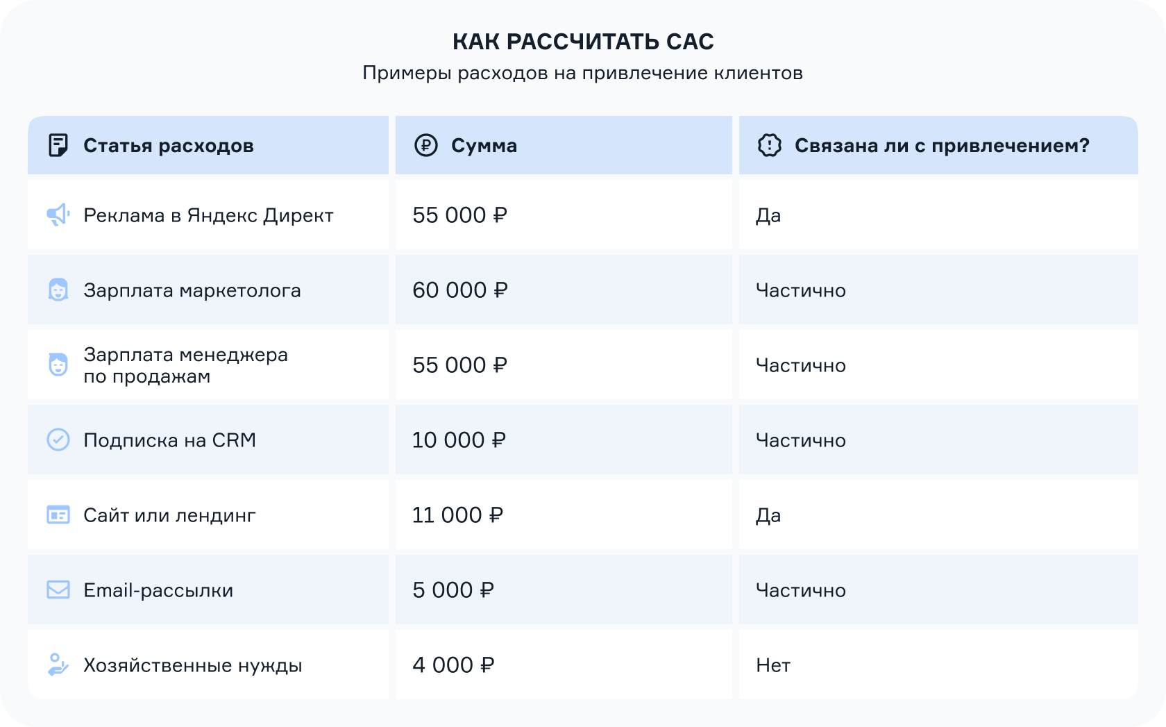The image size is (1166, 727).
Task: Click the hand-and-person icon for Хозяйственные нужды
Action: [x=58, y=665]
